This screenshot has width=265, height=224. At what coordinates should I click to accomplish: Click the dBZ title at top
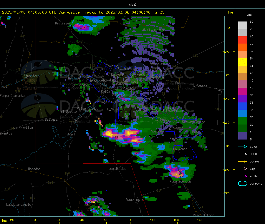point(132,4)
